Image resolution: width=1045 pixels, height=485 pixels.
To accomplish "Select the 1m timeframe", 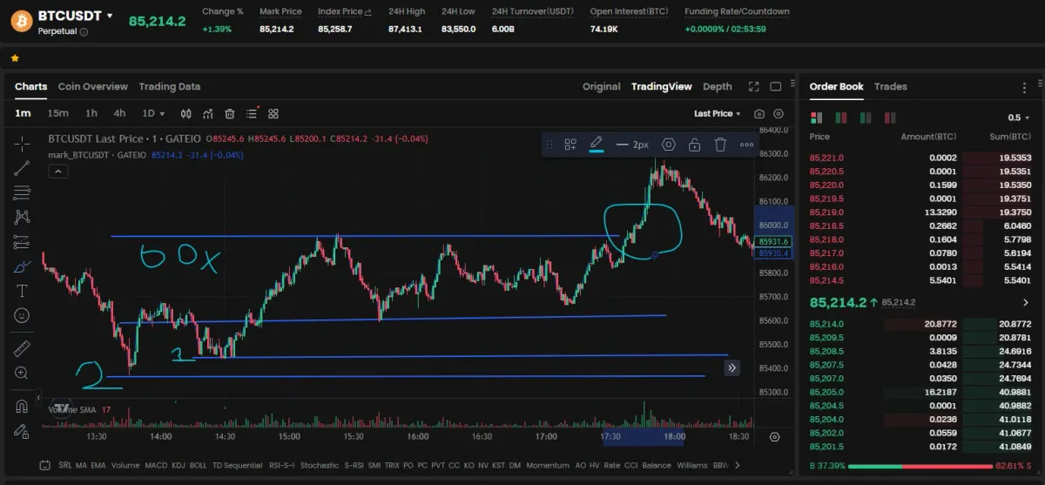I will pos(23,113).
